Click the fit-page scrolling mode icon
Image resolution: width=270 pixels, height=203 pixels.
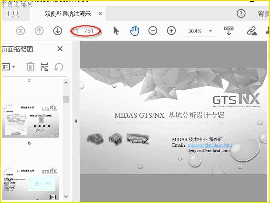(x=229, y=31)
